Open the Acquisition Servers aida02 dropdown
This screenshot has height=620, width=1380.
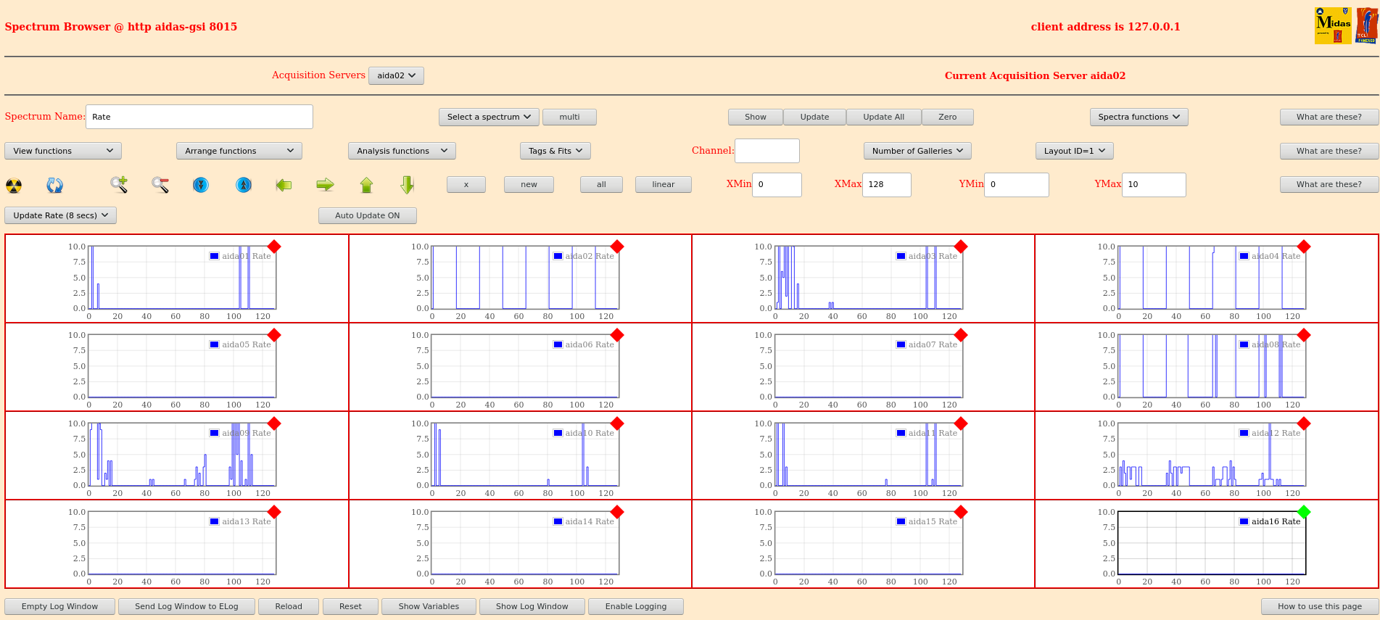tap(396, 75)
